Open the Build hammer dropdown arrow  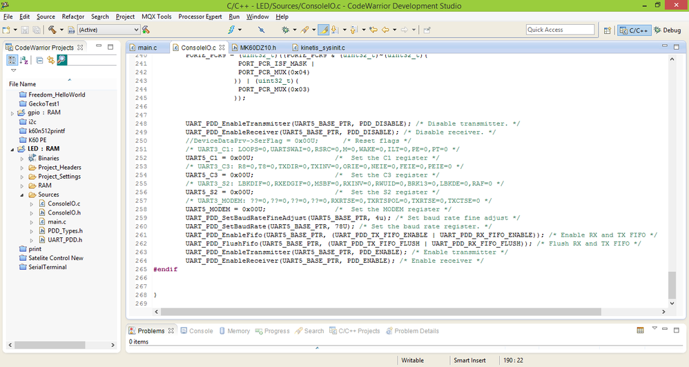point(61,30)
